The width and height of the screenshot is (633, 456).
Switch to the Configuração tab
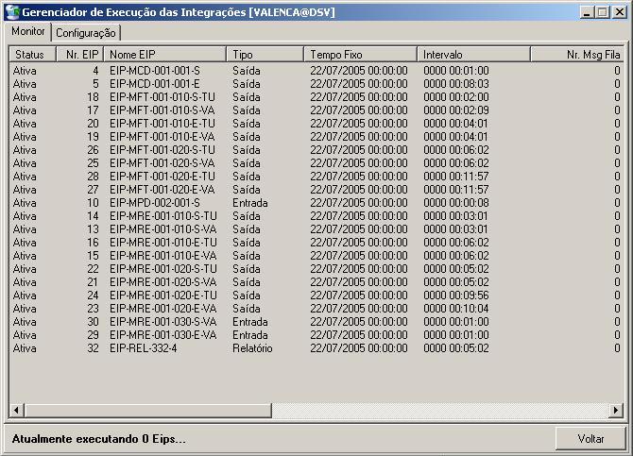point(86,32)
